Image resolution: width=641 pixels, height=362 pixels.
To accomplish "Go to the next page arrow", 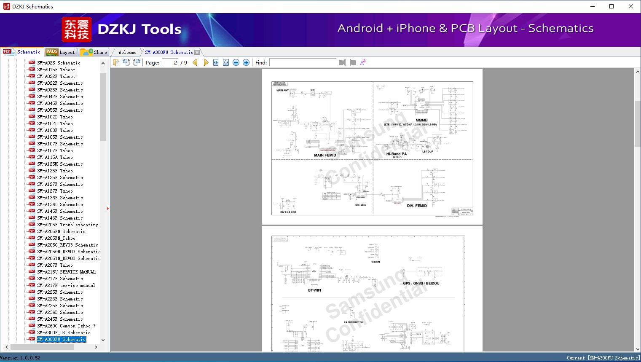I will pos(206,62).
